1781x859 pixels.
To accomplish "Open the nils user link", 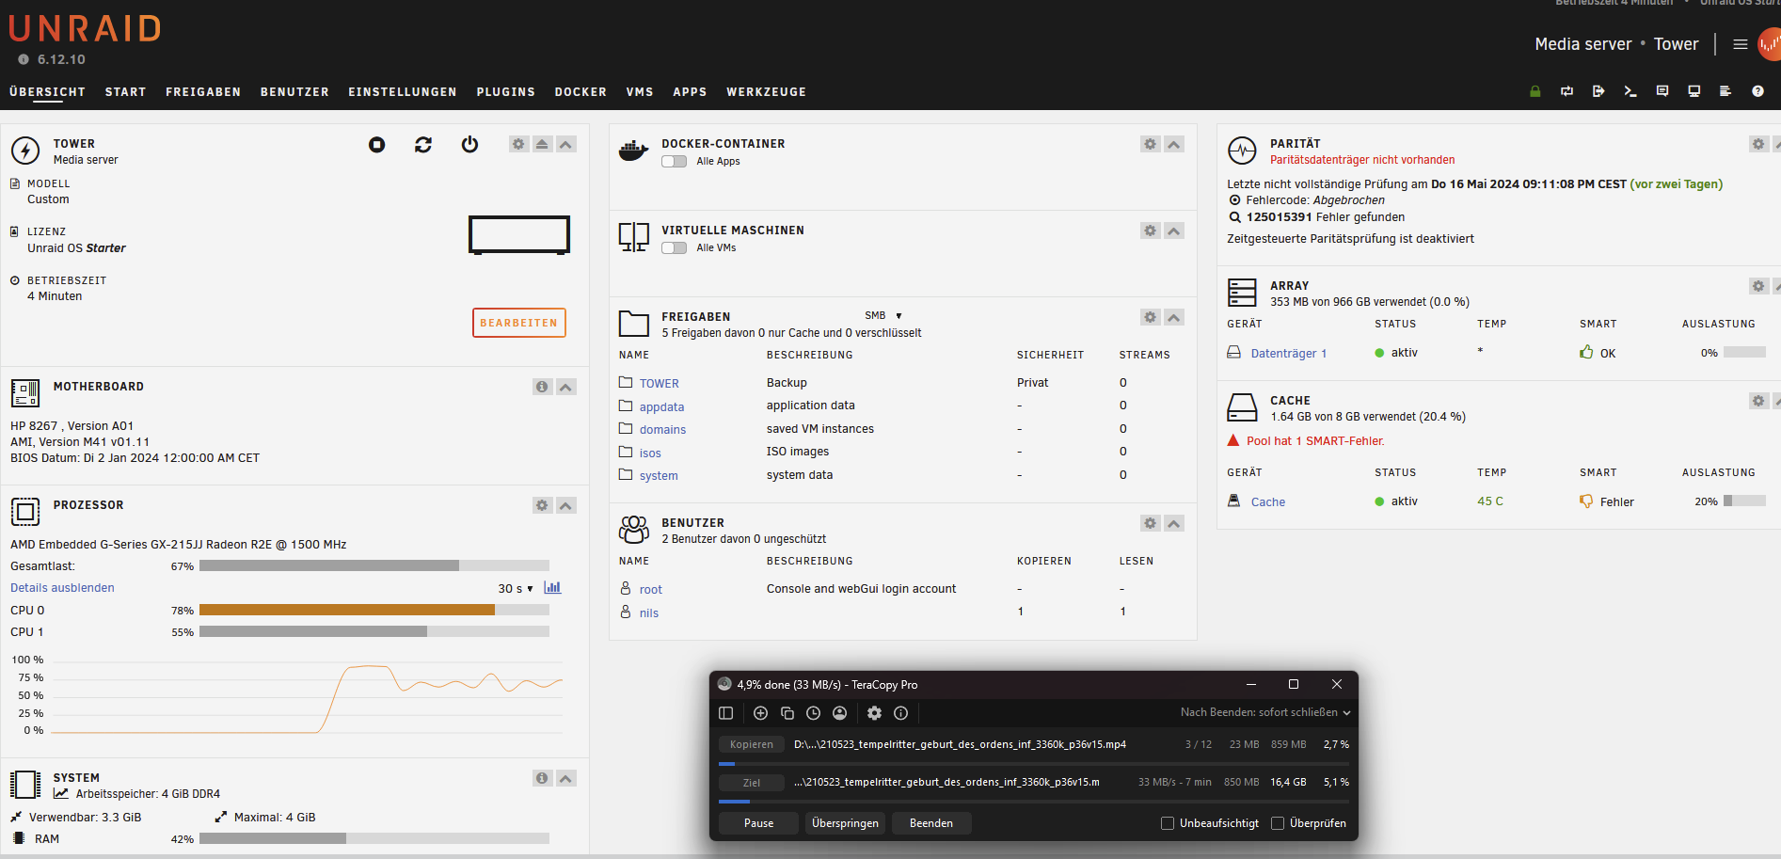I will pyautogui.click(x=649, y=612).
